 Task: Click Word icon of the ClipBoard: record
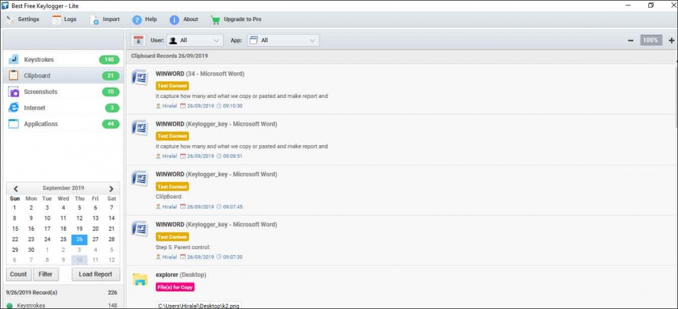140,178
